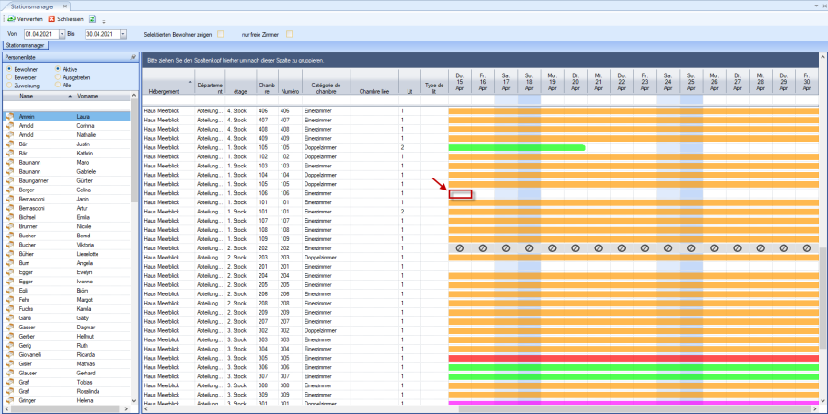Select the Alle radio button
This screenshot has width=828, height=414.
pos(58,85)
